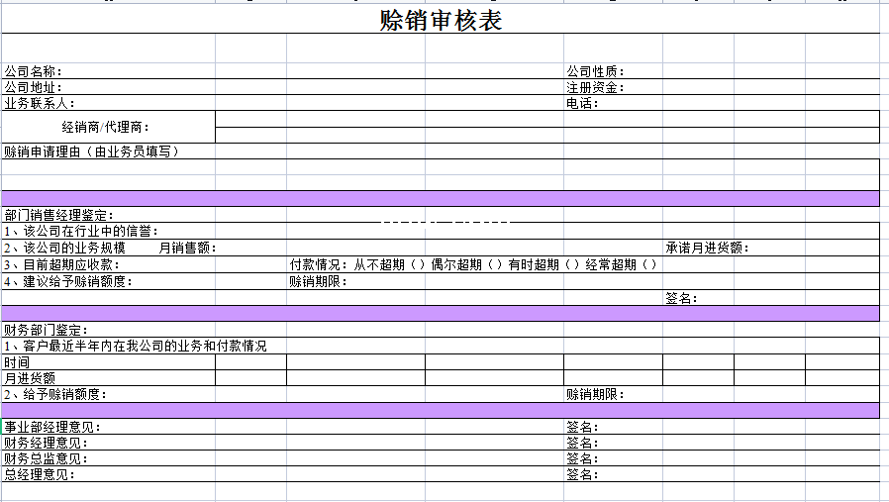
Task: Click the 电话 label cell
Action: point(582,103)
